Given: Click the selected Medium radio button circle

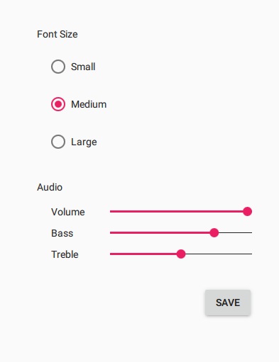Looking at the screenshot, I should click(58, 104).
